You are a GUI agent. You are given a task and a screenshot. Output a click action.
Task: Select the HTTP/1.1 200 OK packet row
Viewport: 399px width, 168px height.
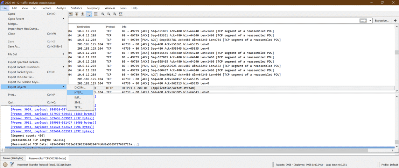[x=231, y=88]
